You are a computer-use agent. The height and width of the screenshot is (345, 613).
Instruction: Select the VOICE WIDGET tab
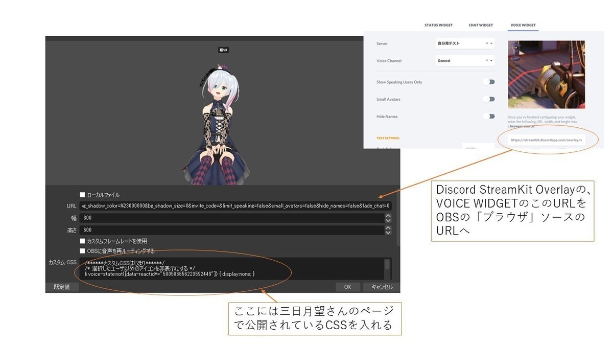pos(523,25)
